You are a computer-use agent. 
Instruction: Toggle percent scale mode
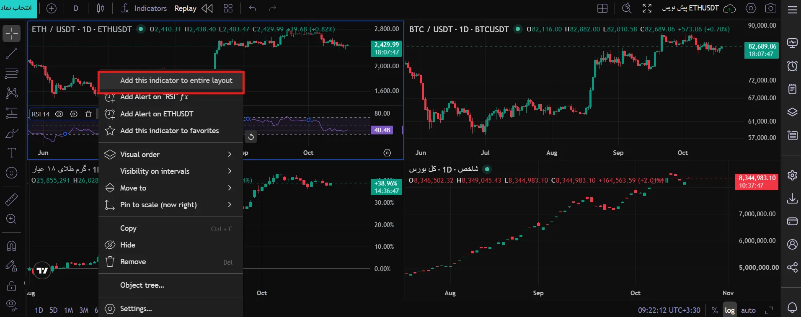pos(715,310)
